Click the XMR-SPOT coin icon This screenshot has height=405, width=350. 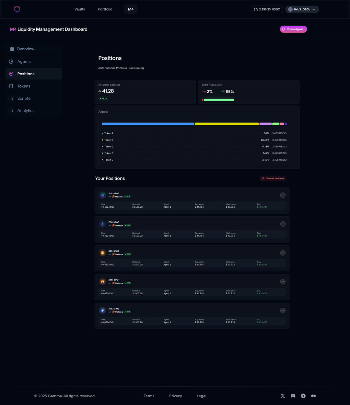pyautogui.click(x=103, y=282)
